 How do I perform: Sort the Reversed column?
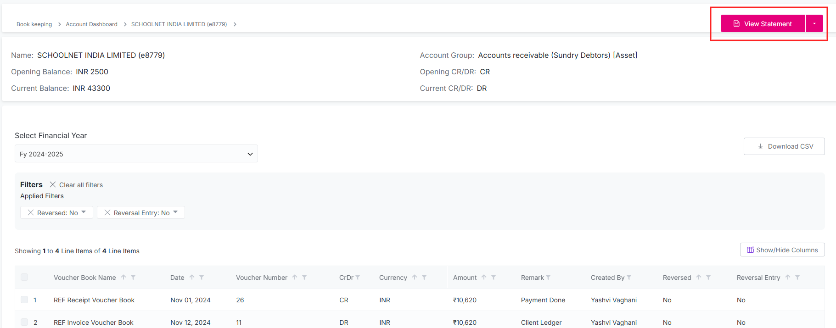[x=699, y=278]
